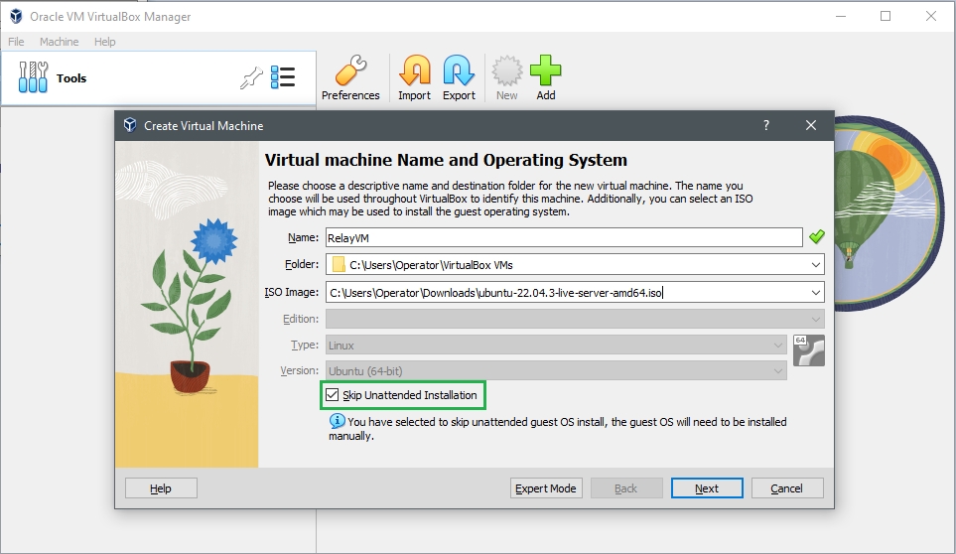The width and height of the screenshot is (956, 554).
Task: Click the 64-bit OS type icon
Action: pyautogui.click(x=809, y=350)
